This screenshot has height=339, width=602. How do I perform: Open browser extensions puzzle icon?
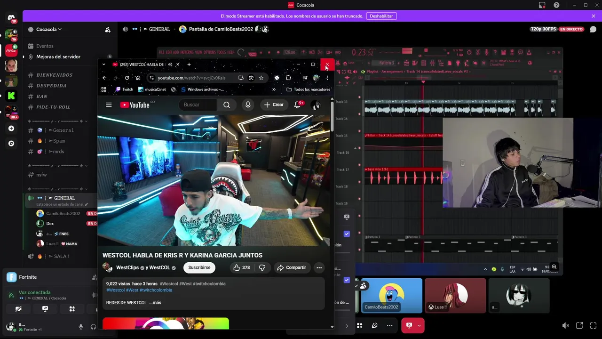coord(288,78)
